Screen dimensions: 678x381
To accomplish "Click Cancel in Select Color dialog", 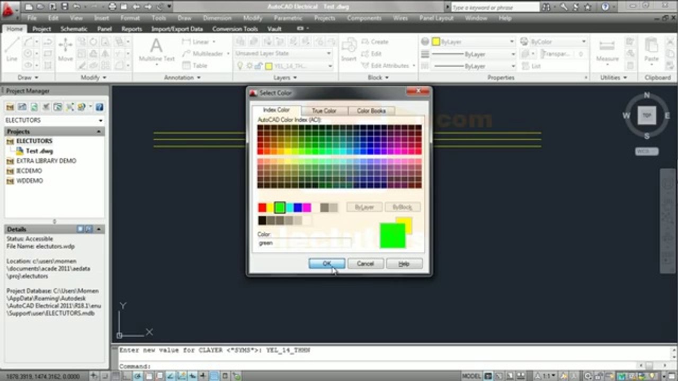I will click(x=365, y=264).
